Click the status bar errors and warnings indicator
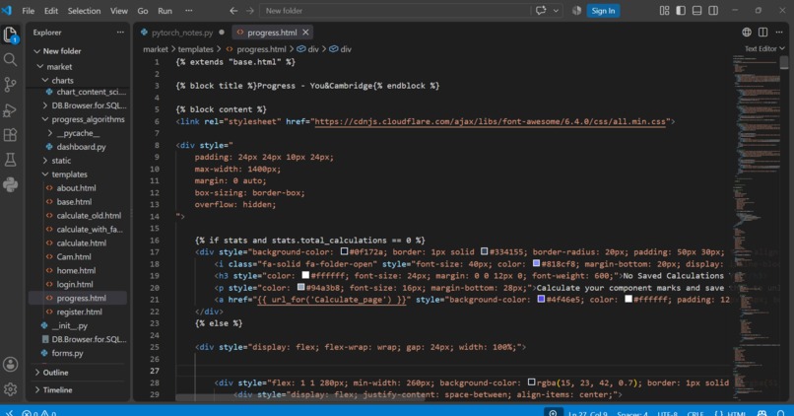 pyautogui.click(x=39, y=413)
